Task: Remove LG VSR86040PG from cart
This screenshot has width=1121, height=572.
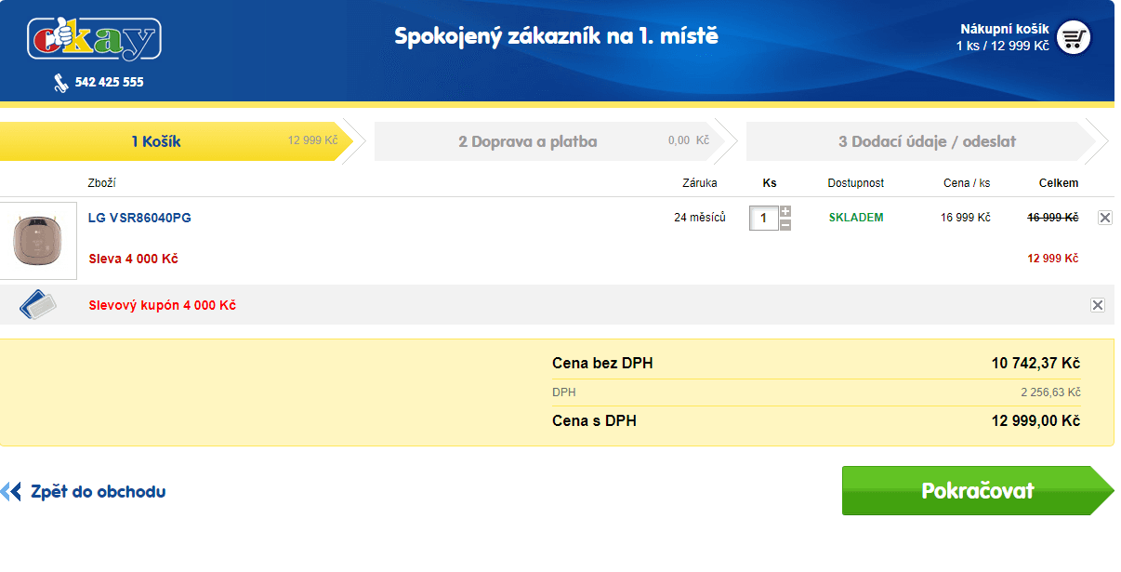Action: 1104,218
